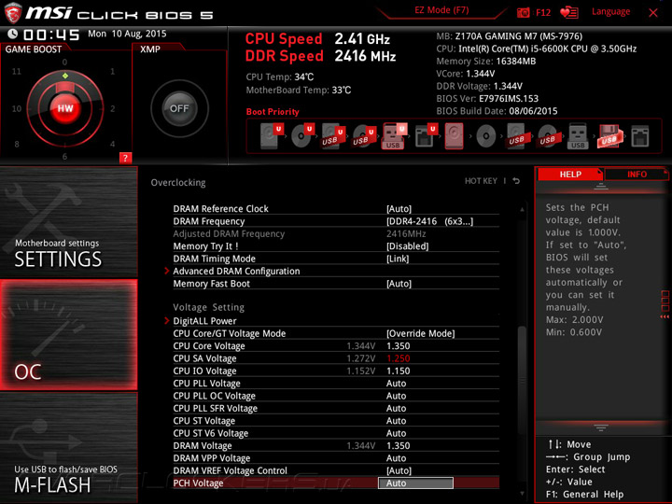Expand the DigitALL Power submenu
The width and height of the screenshot is (672, 504).
204,321
